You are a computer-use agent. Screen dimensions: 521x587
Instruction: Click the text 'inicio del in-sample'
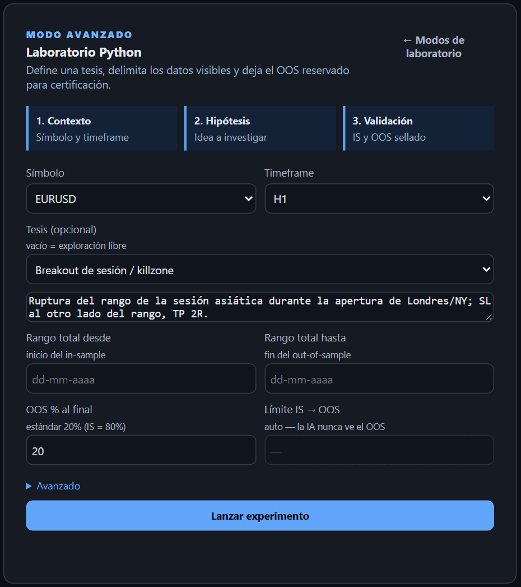66,355
